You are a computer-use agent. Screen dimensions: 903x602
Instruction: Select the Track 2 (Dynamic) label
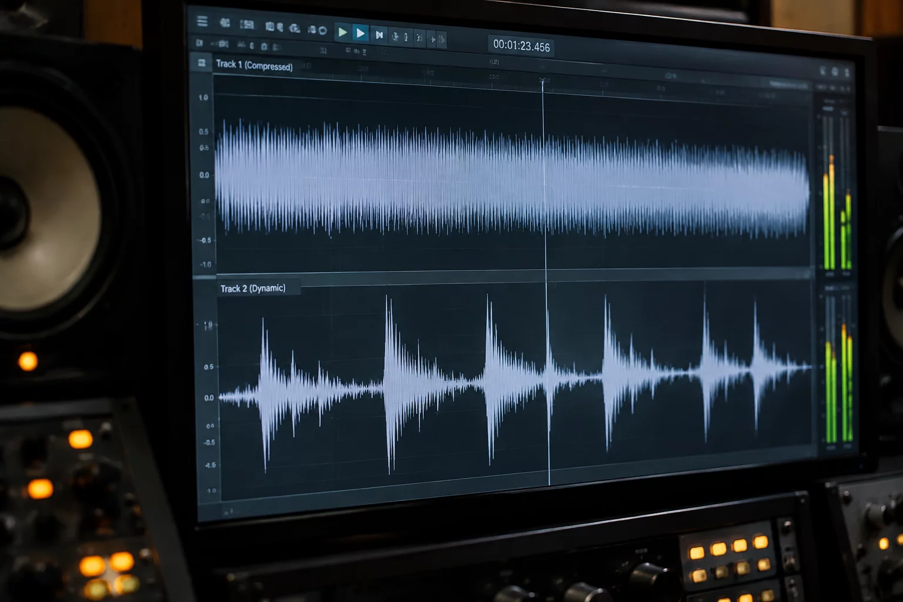click(x=253, y=289)
